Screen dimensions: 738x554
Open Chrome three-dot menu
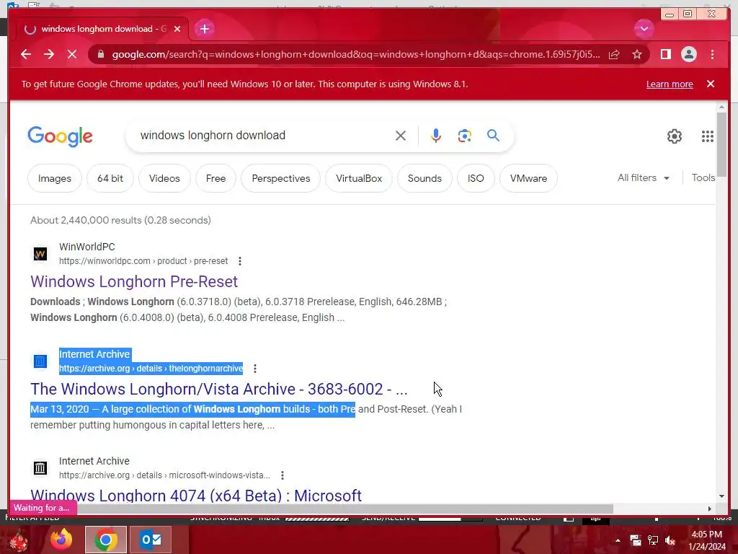tap(712, 54)
